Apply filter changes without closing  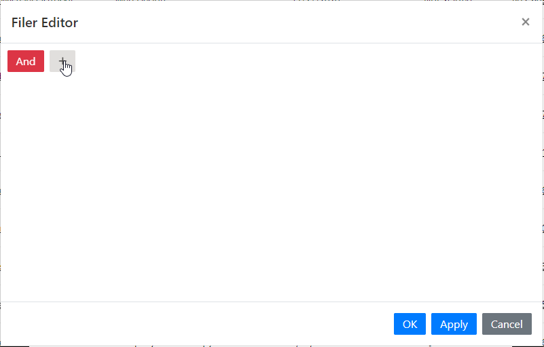454,324
